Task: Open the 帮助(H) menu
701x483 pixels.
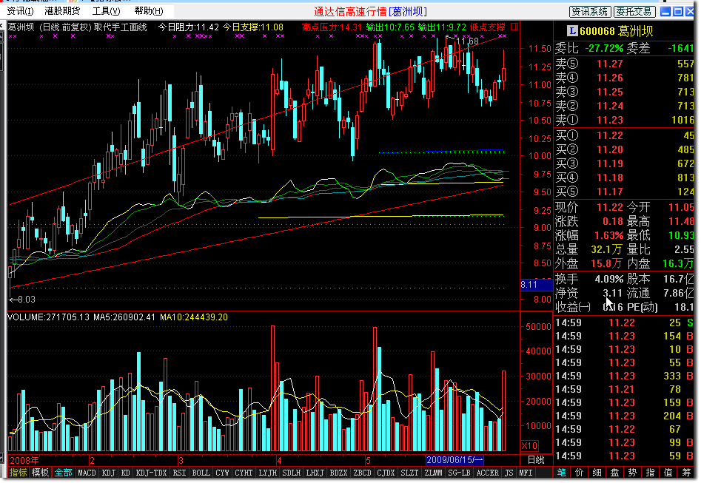Action: point(149,10)
